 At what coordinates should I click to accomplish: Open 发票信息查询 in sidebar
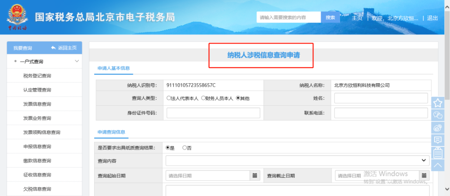coord(37,104)
